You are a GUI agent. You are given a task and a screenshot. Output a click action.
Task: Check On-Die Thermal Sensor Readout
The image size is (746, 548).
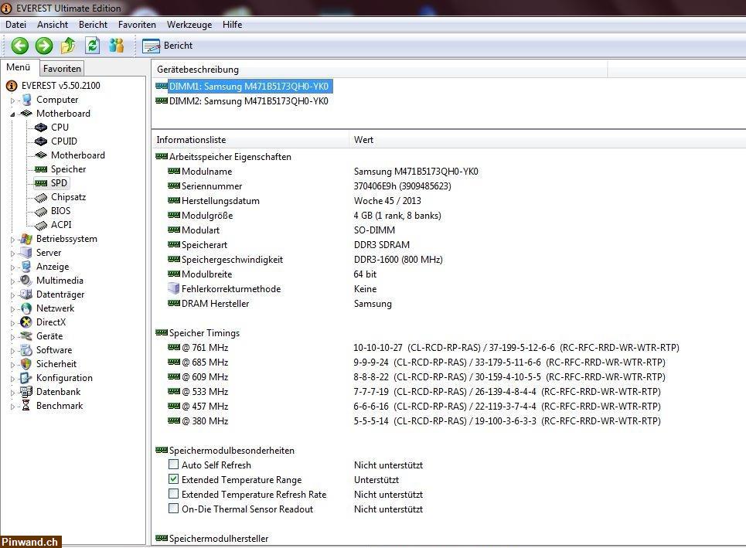tap(173, 509)
